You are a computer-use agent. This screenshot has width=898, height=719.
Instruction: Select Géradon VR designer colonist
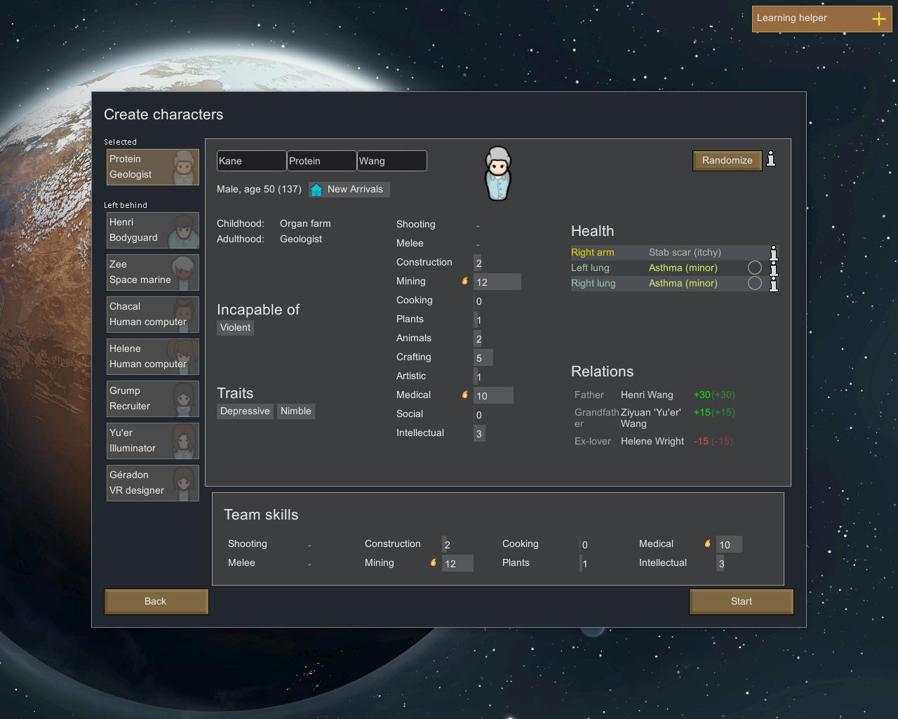[152, 483]
